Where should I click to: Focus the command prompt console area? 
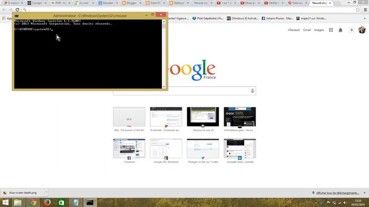pyautogui.click(x=88, y=54)
